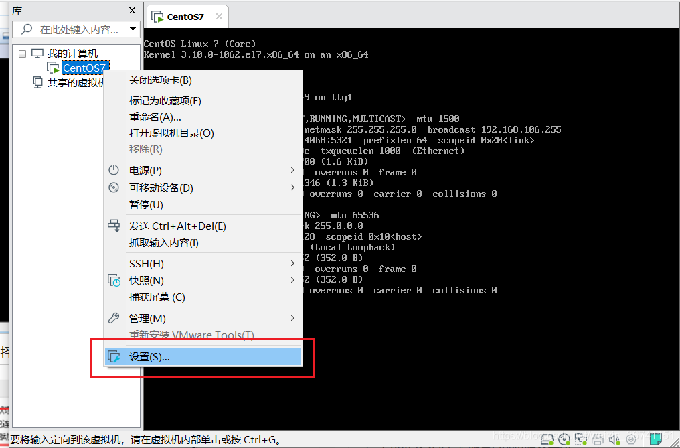The height and width of the screenshot is (448, 680).
Task: Click the teal message log status icon
Action: 655,439
